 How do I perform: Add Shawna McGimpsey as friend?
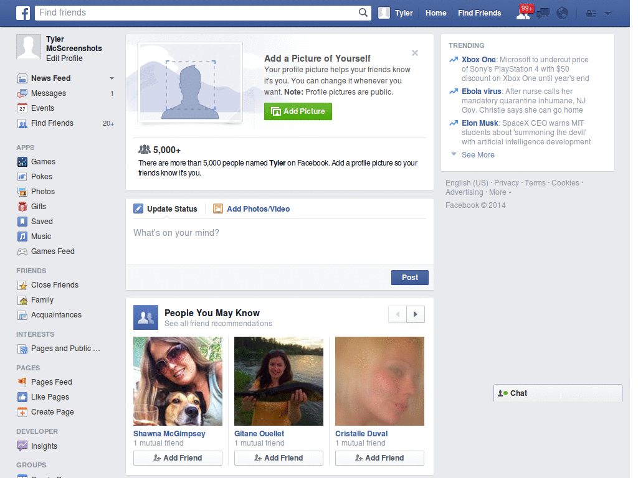point(178,458)
